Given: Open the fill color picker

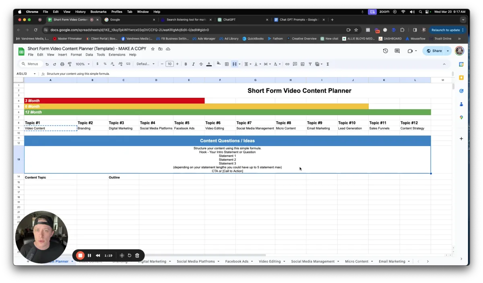Looking at the screenshot, I should point(219,64).
